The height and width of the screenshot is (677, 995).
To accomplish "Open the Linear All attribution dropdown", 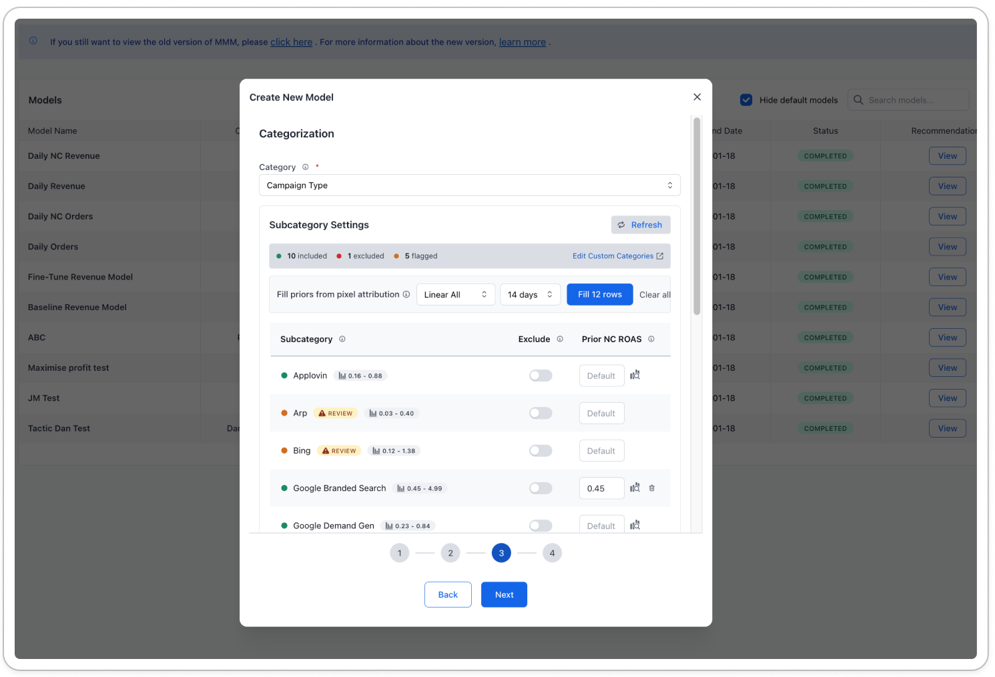I will pyautogui.click(x=455, y=295).
